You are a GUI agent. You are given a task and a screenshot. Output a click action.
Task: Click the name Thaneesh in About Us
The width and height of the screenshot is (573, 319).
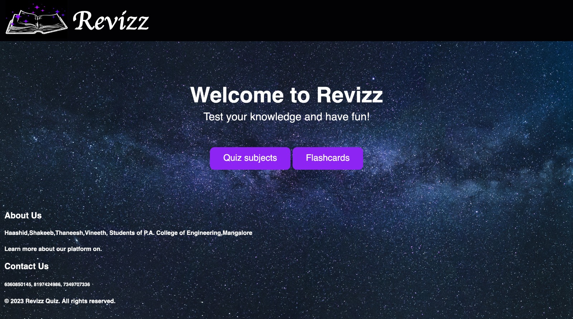(69, 233)
